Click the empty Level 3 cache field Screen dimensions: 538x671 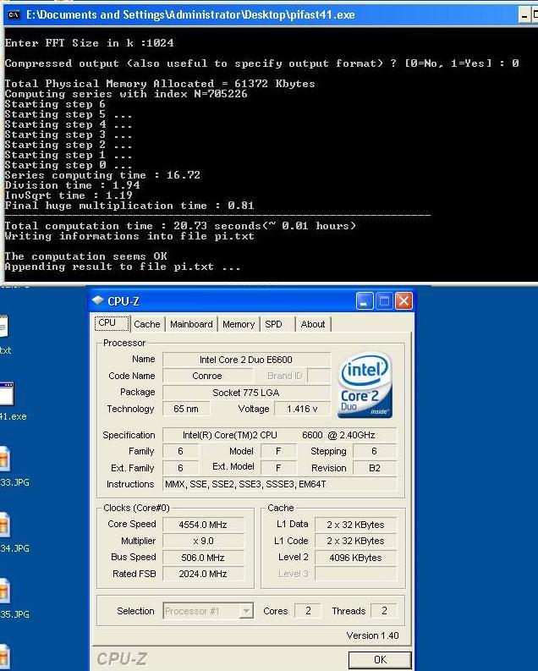coord(355,574)
